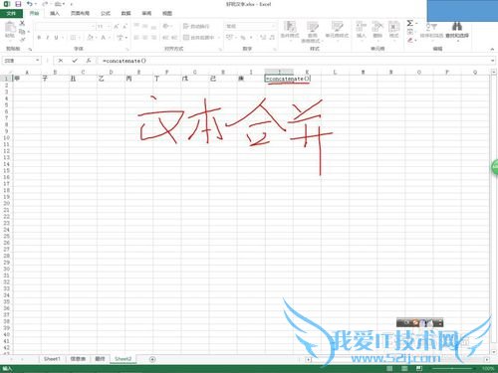The image size is (498, 373).
Task: Click the Increase Indent icon
Action: [x=174, y=38]
